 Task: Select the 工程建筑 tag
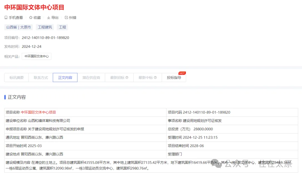point(45,27)
